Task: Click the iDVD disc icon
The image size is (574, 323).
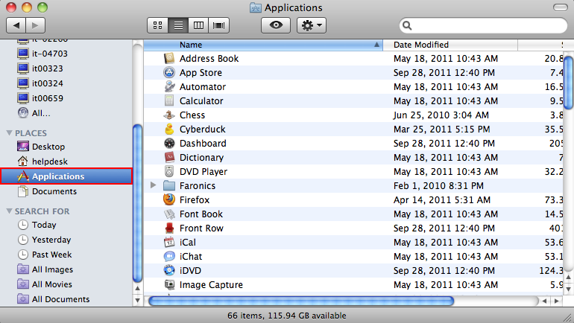Action: [x=169, y=270]
